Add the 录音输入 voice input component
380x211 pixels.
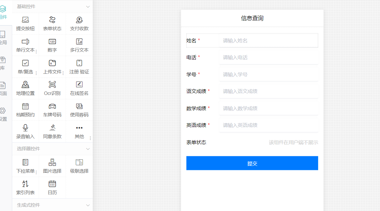(x=25, y=131)
